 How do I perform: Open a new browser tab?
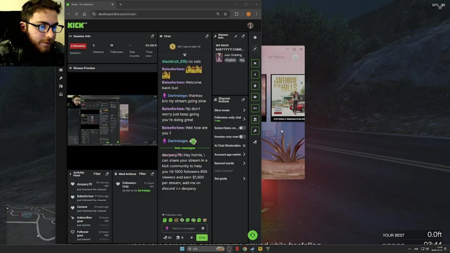click(x=120, y=5)
